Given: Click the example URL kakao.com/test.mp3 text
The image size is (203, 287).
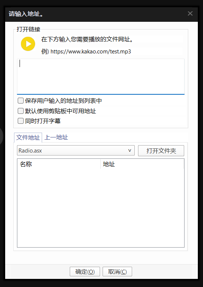Looking at the screenshot, I should [90, 52].
